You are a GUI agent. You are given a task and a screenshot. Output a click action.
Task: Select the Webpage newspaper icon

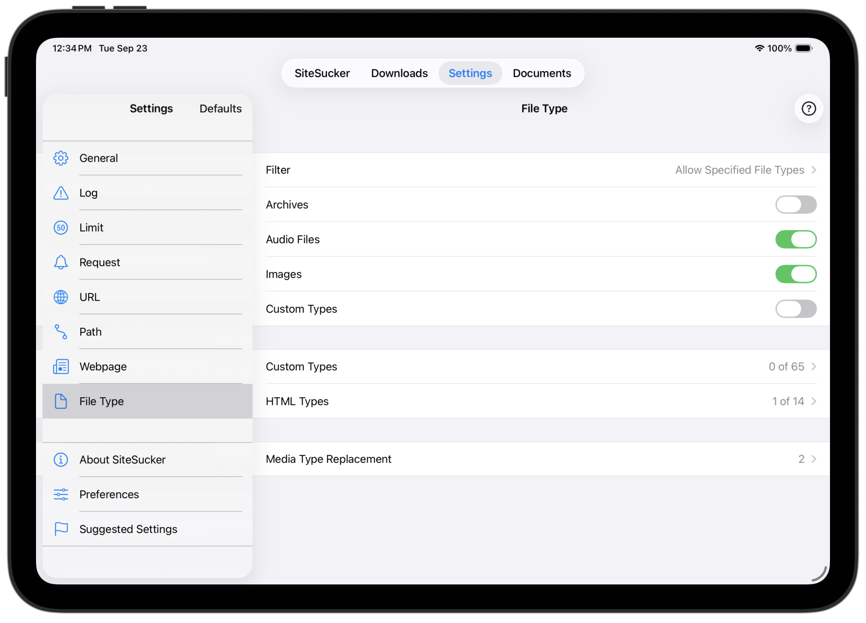[x=61, y=367]
